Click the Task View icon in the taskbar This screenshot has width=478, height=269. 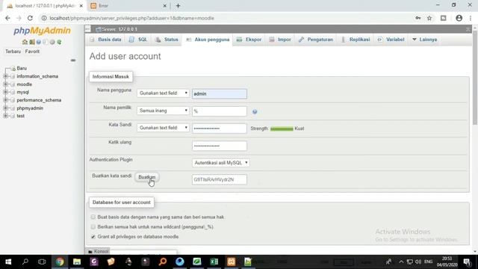(42, 262)
